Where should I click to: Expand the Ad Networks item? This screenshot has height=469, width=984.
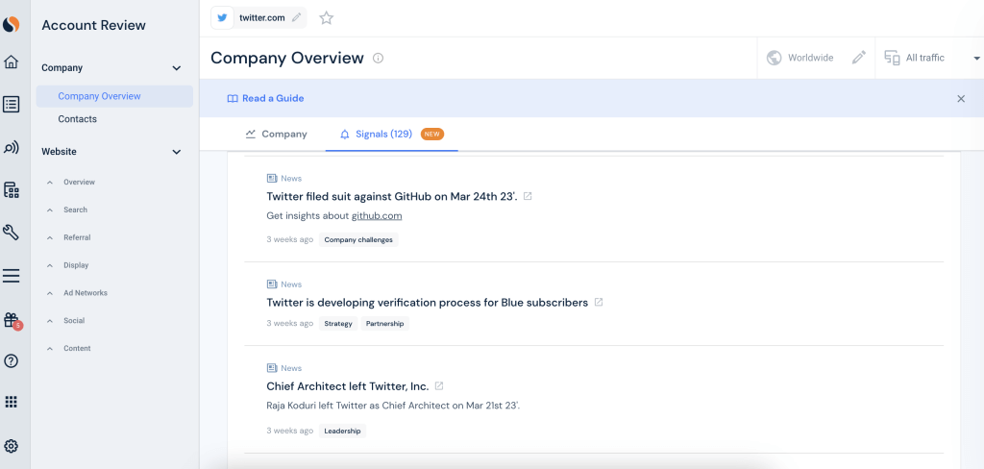pos(50,292)
